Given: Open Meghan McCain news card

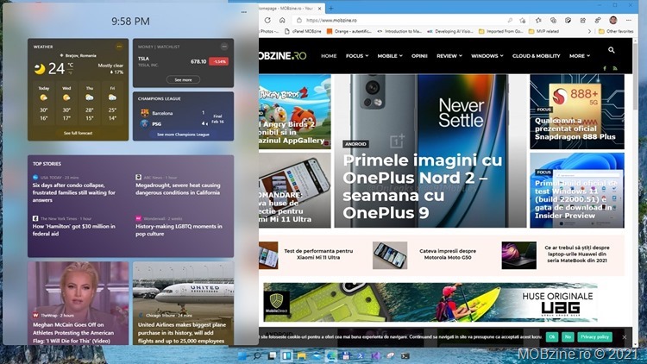Looking at the screenshot, I should (x=78, y=303).
